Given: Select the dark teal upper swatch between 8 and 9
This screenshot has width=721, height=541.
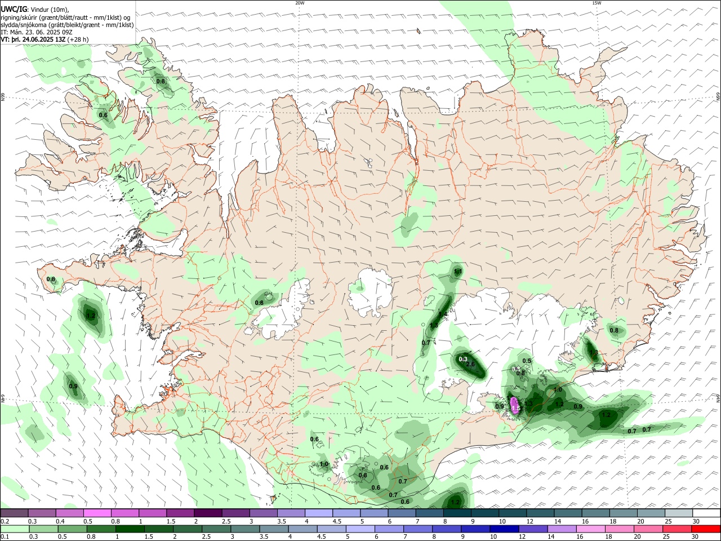Looking at the screenshot, I should 457,513.
